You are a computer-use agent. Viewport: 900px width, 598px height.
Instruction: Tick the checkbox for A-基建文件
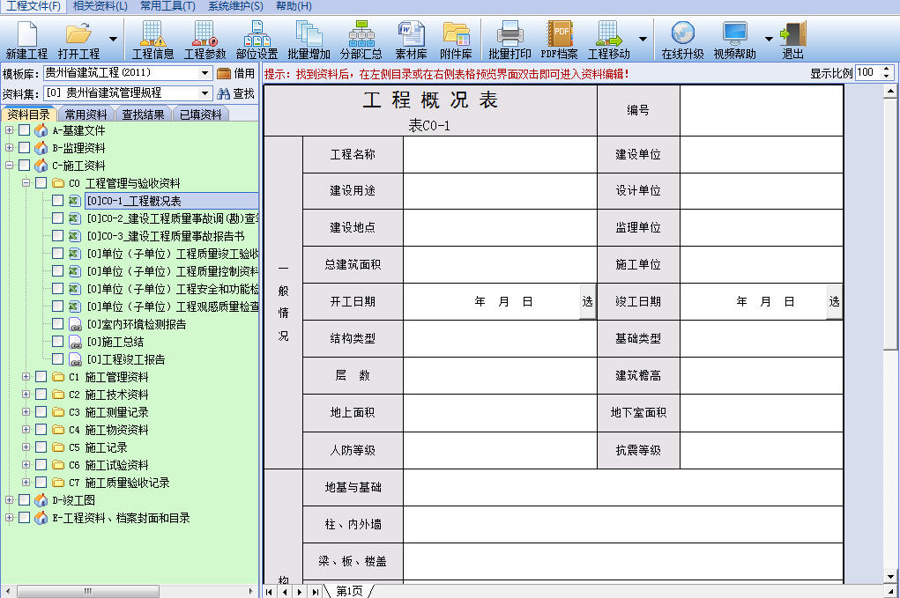[x=24, y=130]
